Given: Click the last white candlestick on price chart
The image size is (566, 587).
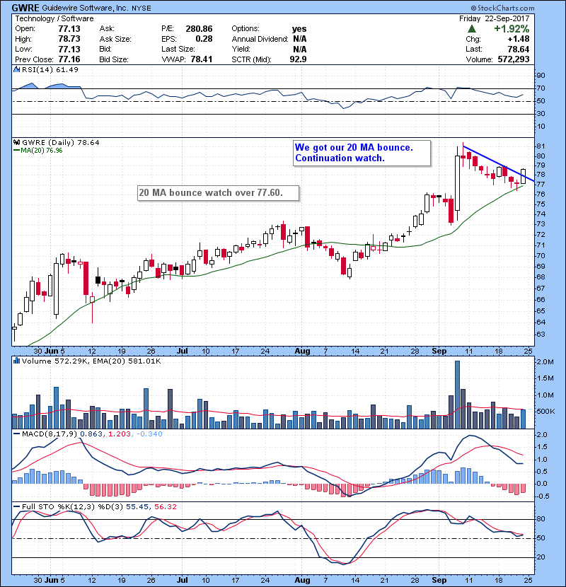Looking at the screenshot, I should (524, 176).
